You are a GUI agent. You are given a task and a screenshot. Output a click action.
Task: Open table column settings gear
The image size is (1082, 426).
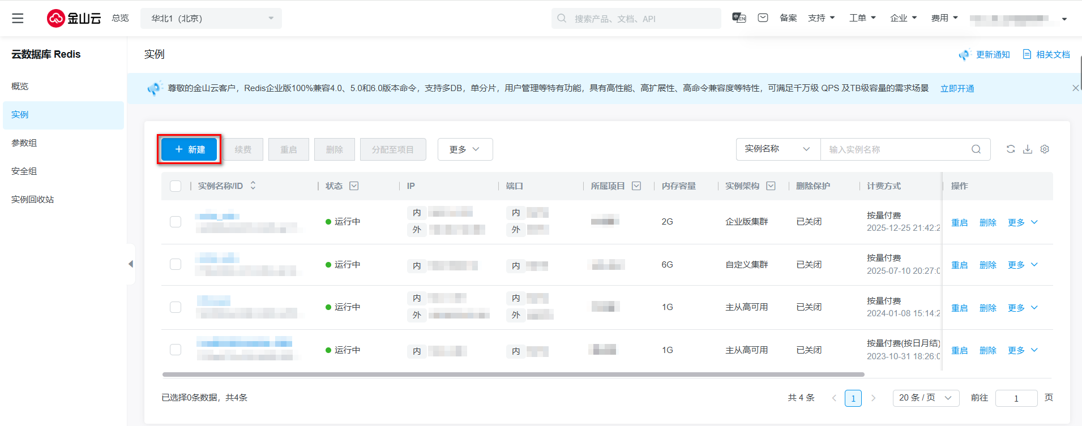tap(1045, 149)
